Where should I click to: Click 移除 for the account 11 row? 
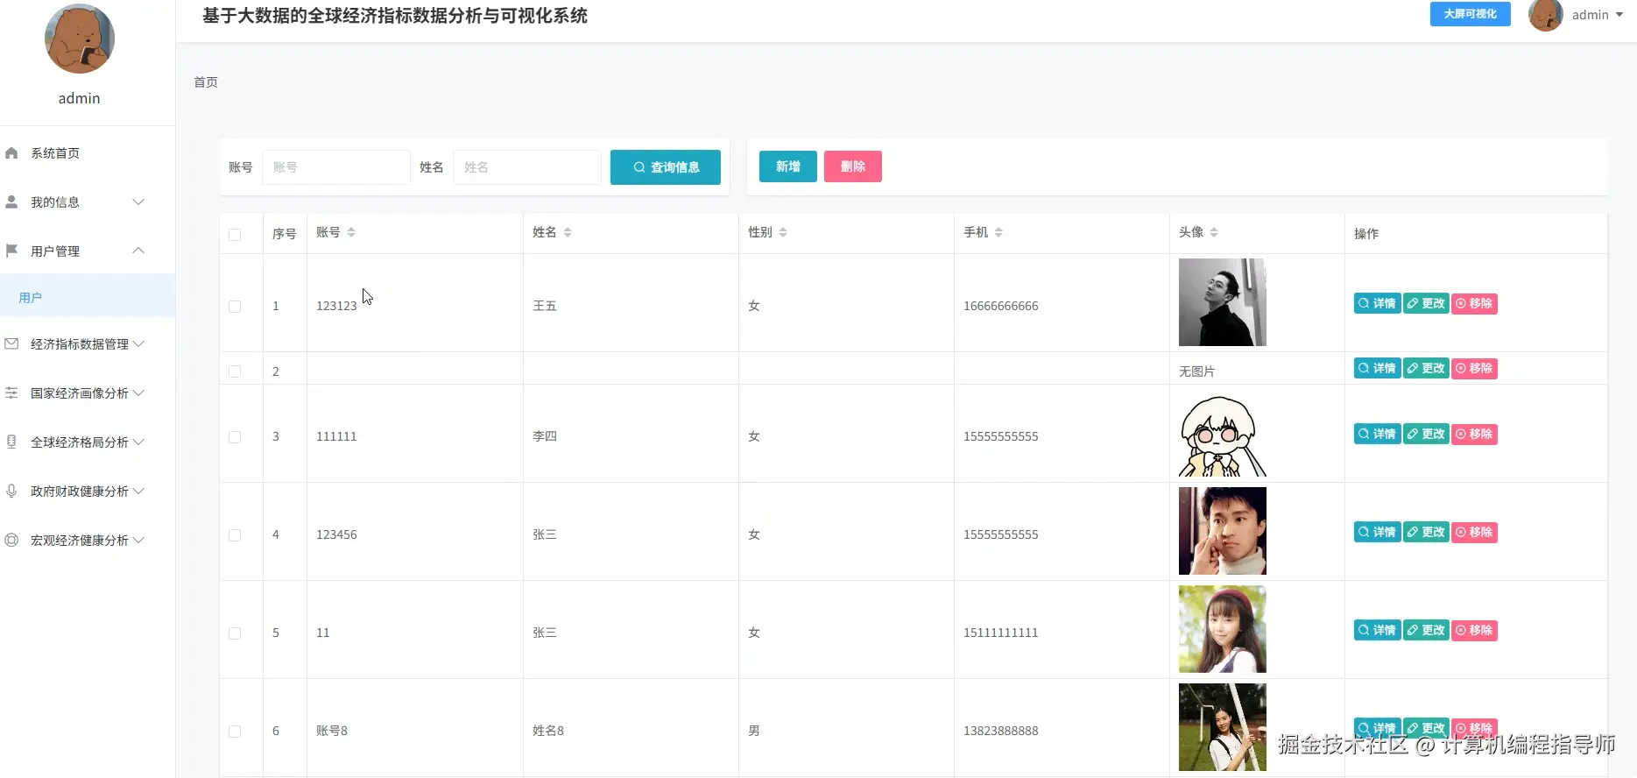(x=1474, y=631)
